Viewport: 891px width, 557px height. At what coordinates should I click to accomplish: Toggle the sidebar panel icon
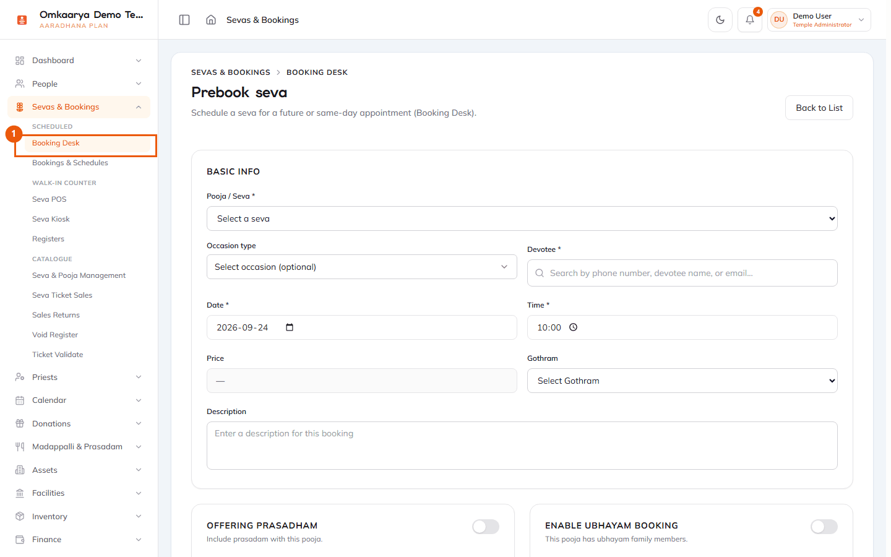click(x=184, y=20)
